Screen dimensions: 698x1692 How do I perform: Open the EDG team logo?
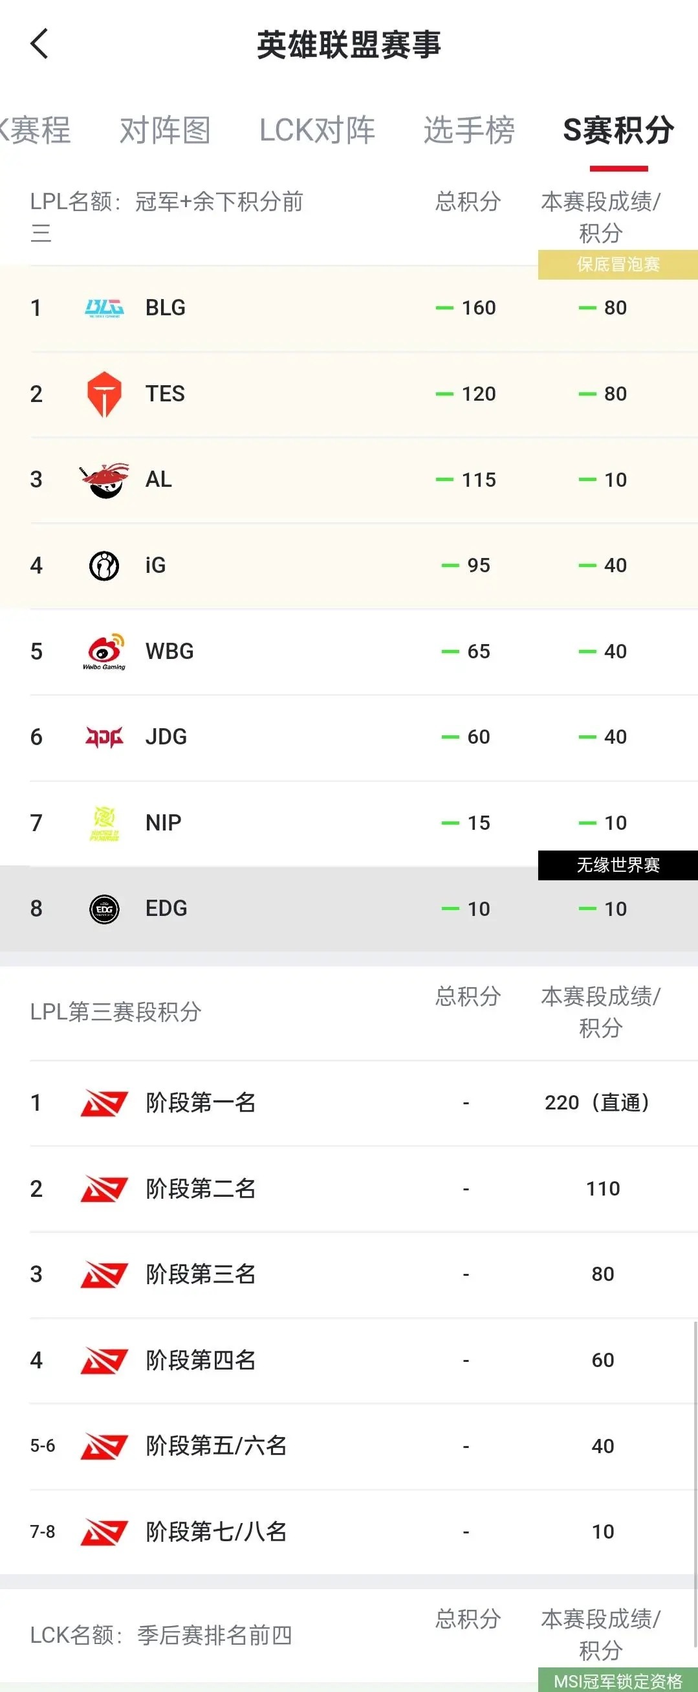[x=104, y=909]
